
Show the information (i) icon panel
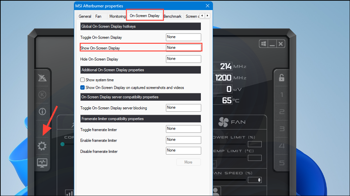(x=42, y=112)
